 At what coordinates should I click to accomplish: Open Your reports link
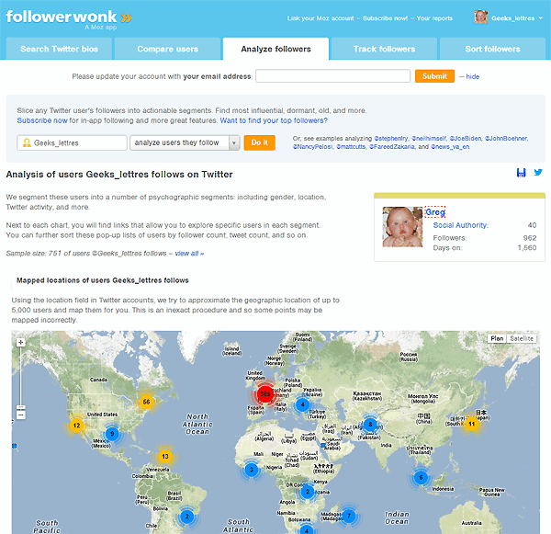434,18
